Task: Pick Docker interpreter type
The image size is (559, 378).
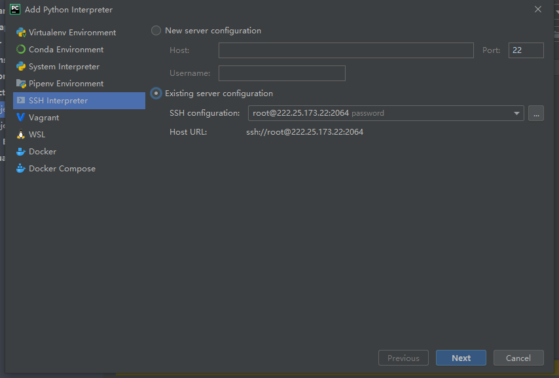Action: [x=79, y=152]
